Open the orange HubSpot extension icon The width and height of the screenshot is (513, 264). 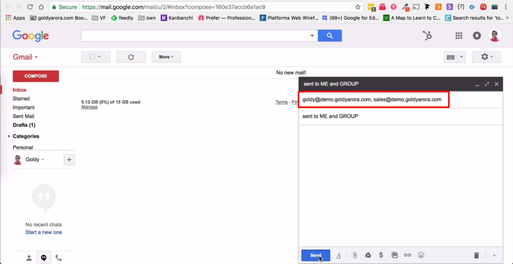tap(438, 7)
